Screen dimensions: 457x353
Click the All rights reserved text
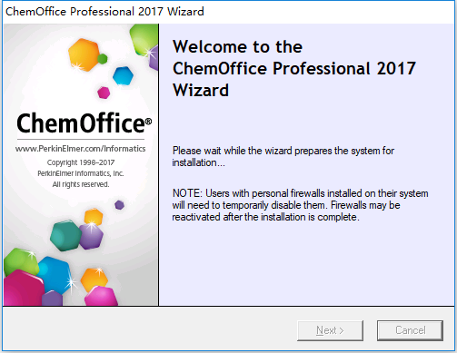(81, 184)
